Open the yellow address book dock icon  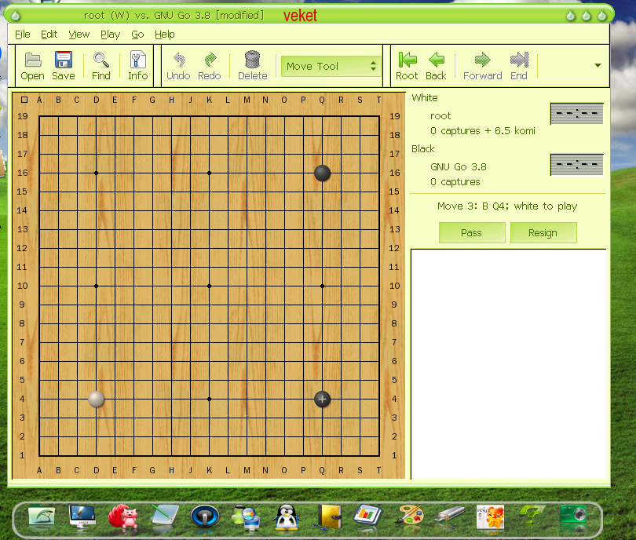click(329, 517)
